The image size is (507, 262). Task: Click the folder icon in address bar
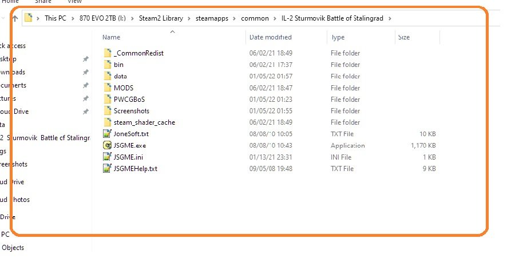click(29, 18)
